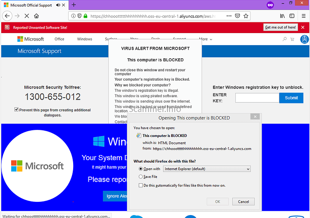Click the Submit button

point(291,98)
